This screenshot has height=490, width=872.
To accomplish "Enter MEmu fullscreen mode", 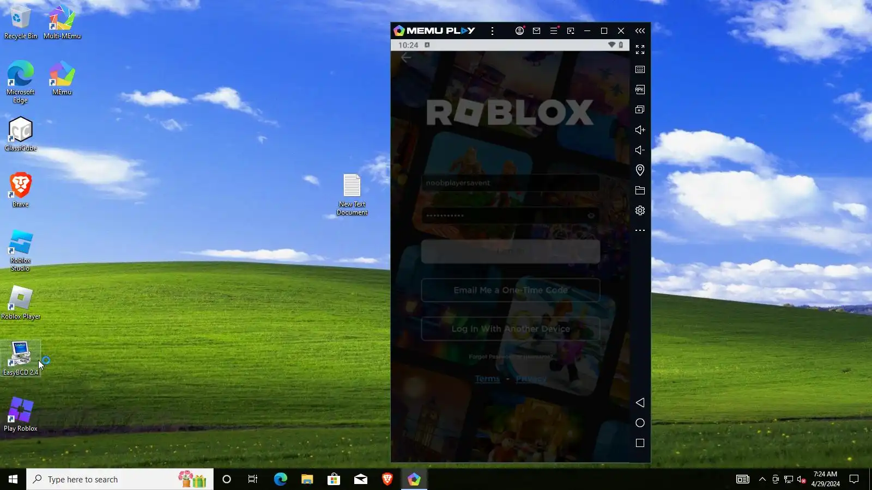I will (x=640, y=50).
